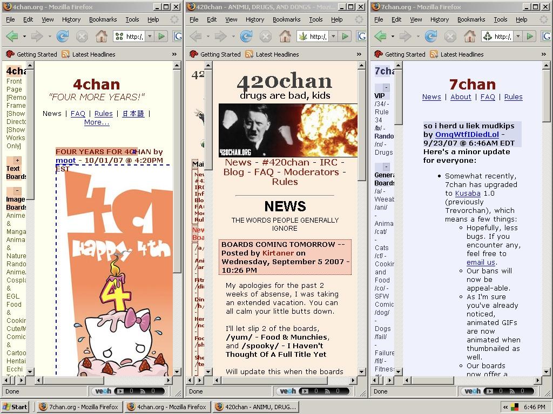Click Forward arrow in 4chan window
This screenshot has width=553, height=414.
(37, 36)
